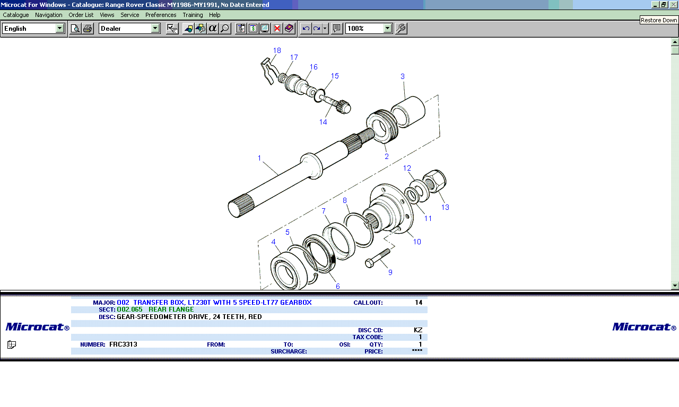Image resolution: width=679 pixels, height=407 pixels.
Task: Click the small icon below left Microcat logo
Action: click(x=12, y=345)
